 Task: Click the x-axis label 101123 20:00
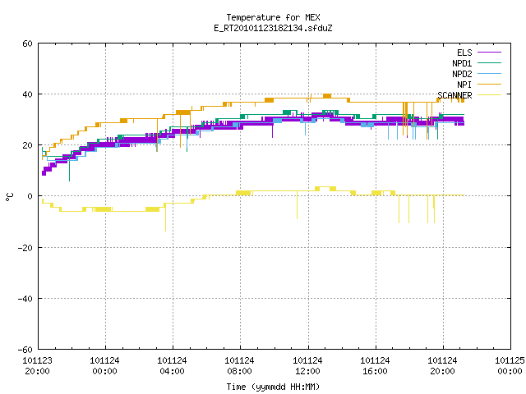[x=37, y=366]
